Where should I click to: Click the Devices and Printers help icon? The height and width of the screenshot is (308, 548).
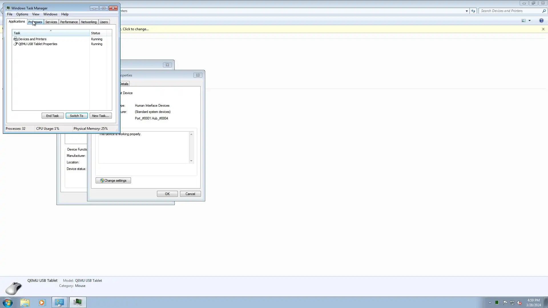click(541, 21)
